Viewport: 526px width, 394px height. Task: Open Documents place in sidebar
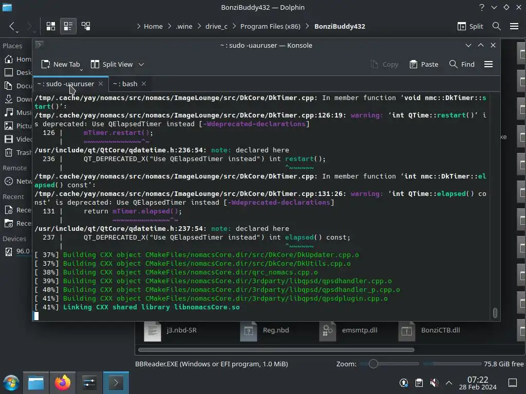point(18,86)
